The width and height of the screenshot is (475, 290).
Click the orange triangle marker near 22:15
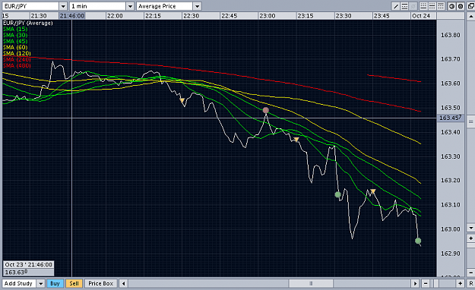coord(182,100)
